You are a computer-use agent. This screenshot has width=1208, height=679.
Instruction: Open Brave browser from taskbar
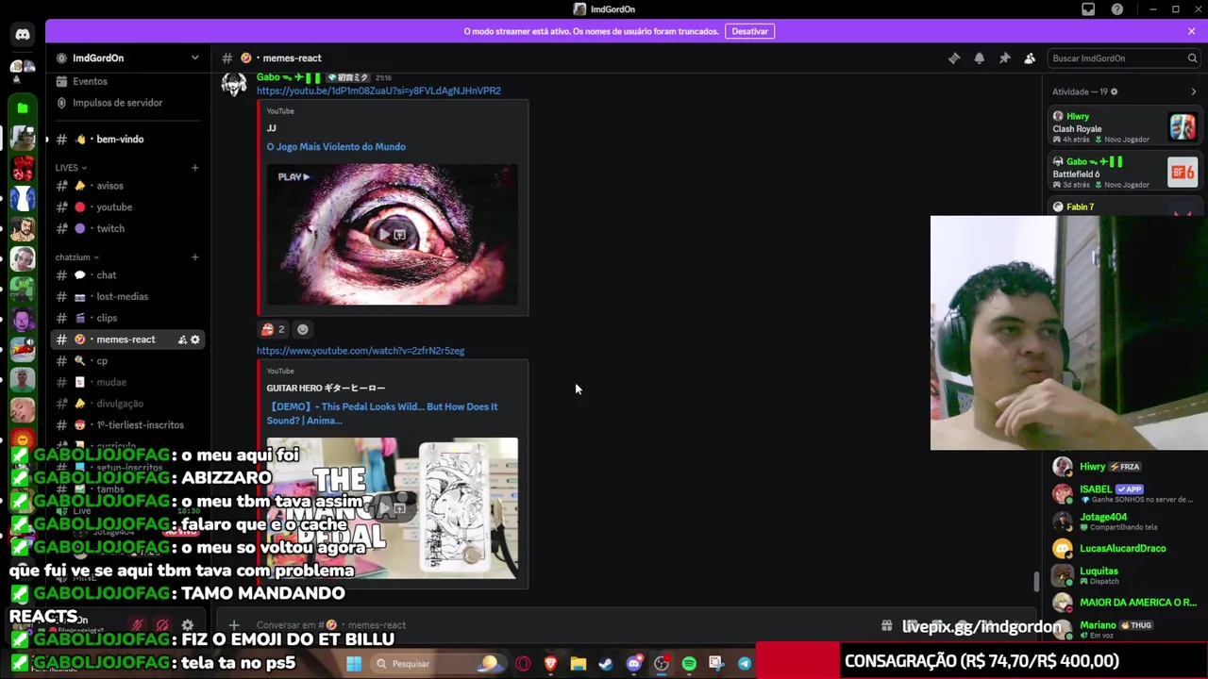point(550,664)
